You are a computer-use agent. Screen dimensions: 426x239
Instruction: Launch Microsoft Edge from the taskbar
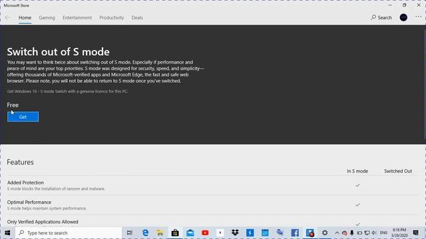click(145, 233)
